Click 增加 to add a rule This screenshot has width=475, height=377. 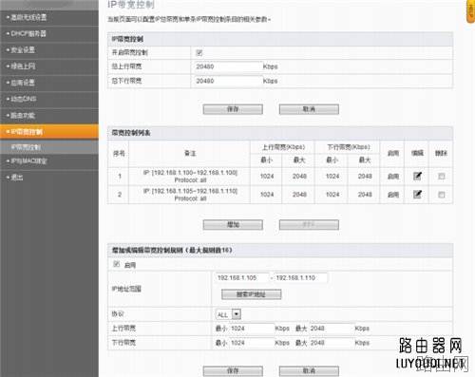click(233, 225)
